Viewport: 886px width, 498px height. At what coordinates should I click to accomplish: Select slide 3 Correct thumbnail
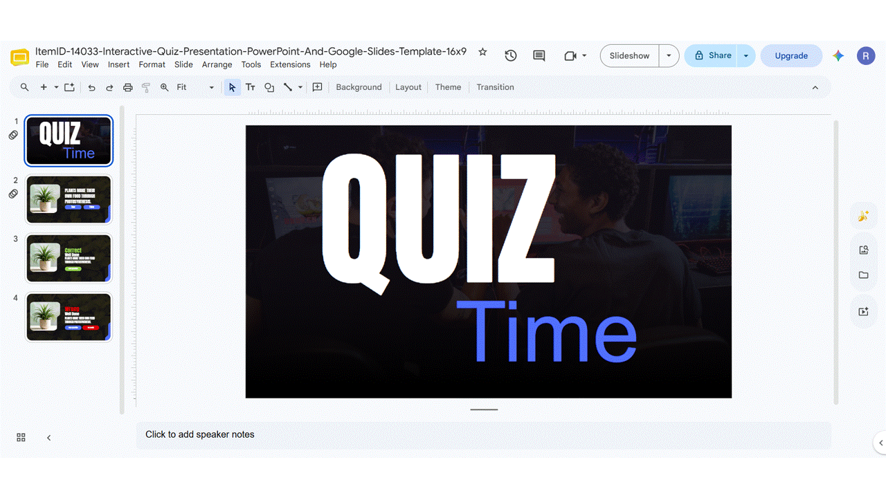click(69, 258)
